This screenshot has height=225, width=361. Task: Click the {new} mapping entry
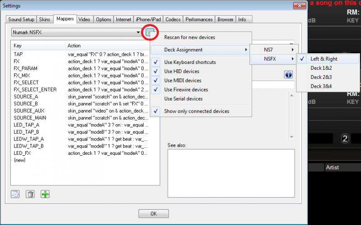(19, 160)
